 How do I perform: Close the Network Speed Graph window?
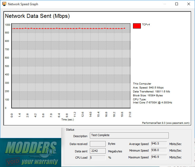tap(188, 4)
